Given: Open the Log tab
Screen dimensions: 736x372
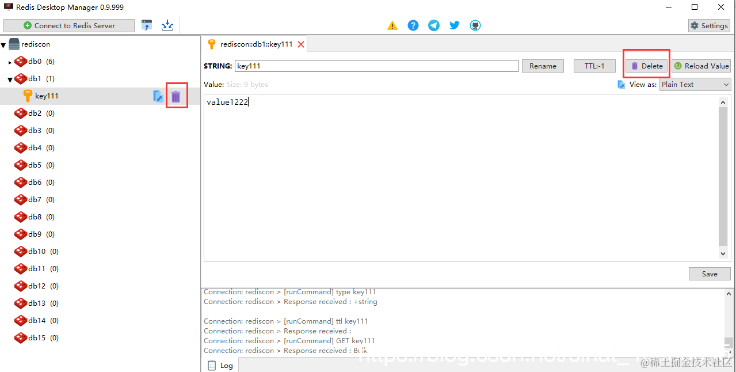Looking at the screenshot, I should pyautogui.click(x=220, y=365).
